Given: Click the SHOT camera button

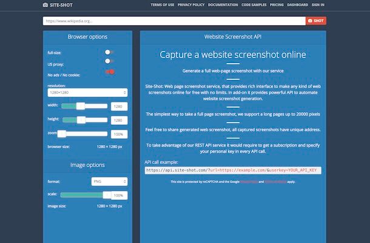Looking at the screenshot, I should click(316, 21).
